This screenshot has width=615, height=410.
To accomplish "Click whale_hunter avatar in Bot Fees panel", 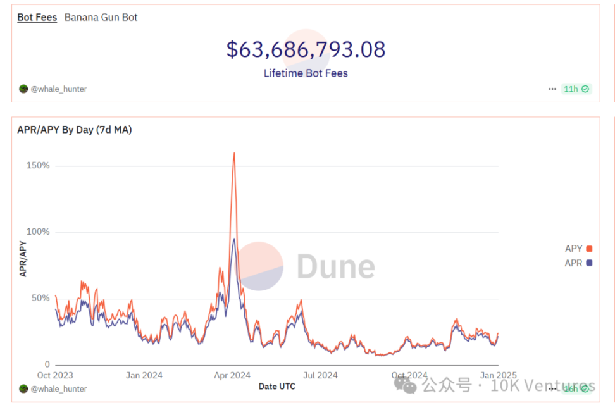I will pyautogui.click(x=23, y=89).
